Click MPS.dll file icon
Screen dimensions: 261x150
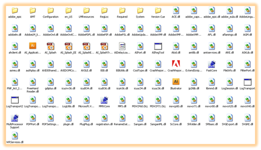click(122, 100)
